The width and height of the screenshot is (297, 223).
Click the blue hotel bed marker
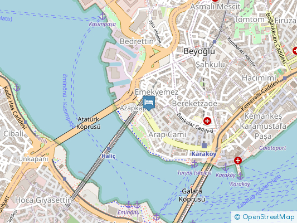[149, 103]
